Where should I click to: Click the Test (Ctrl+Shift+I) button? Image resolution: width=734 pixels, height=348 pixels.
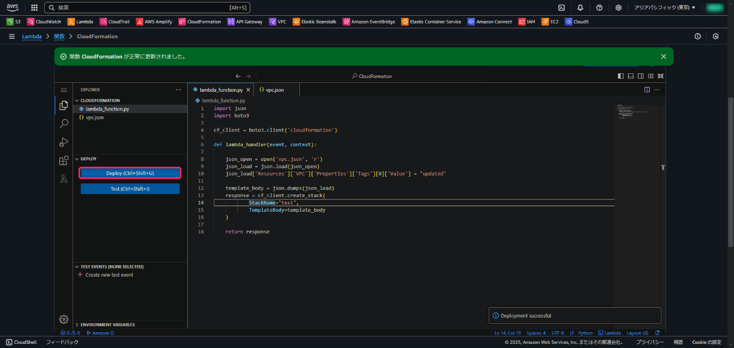(x=130, y=189)
